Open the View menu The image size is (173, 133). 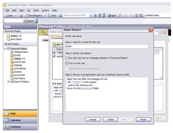[22, 10]
